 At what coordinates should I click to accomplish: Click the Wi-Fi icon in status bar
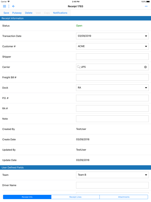(x=9, y=2)
